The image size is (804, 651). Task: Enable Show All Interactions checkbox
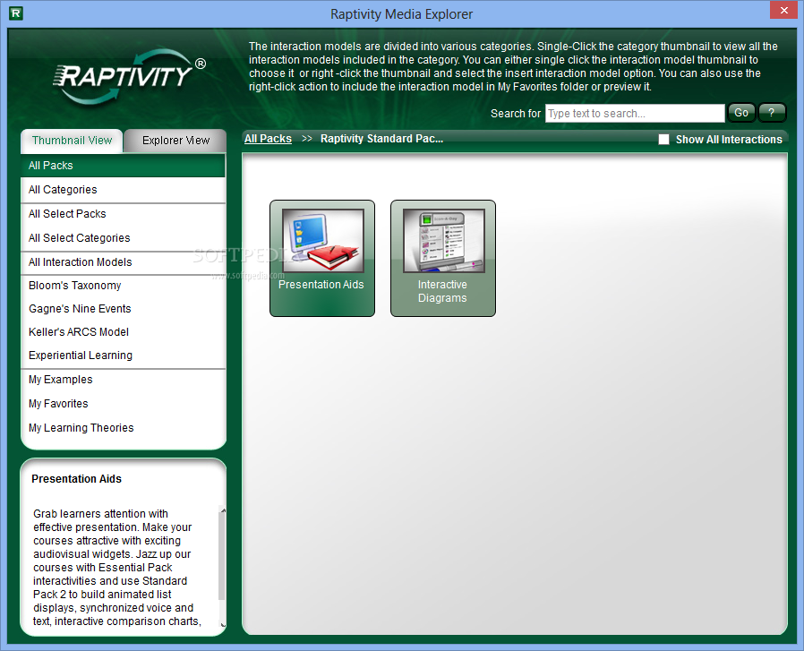point(663,140)
